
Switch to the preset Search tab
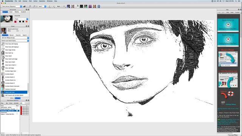point(25,35)
